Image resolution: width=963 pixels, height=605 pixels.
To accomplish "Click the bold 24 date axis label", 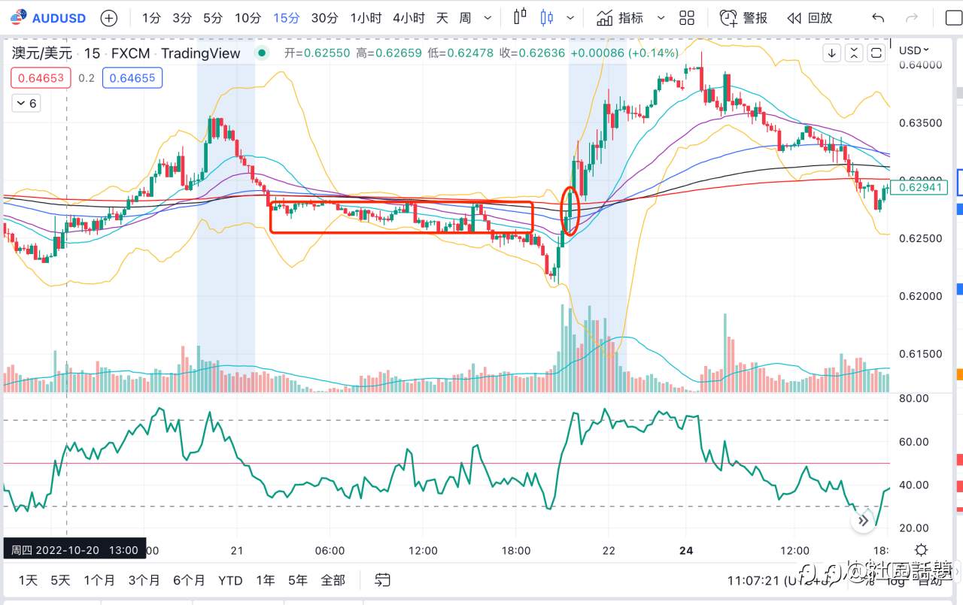I will pos(685,550).
